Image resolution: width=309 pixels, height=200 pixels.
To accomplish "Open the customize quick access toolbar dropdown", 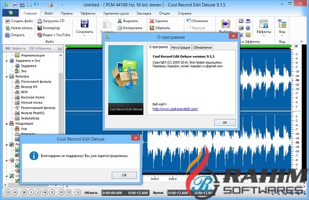I will point(62,5).
